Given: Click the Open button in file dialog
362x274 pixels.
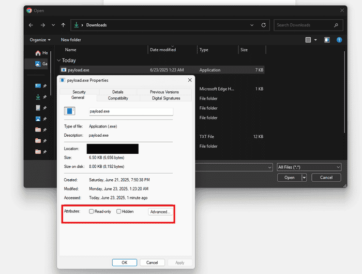Looking at the screenshot, I should 289,178.
